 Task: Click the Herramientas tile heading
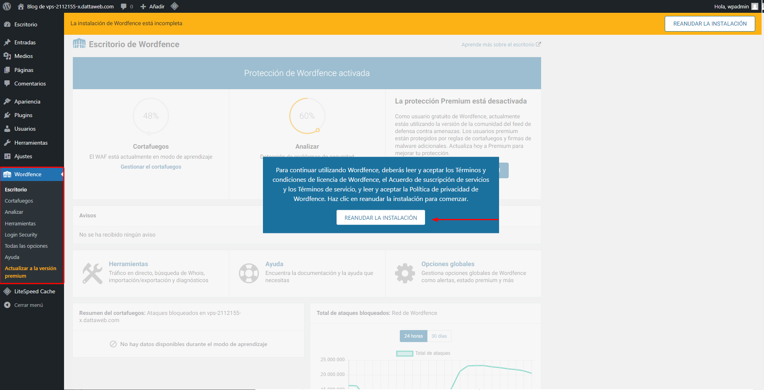[128, 264]
